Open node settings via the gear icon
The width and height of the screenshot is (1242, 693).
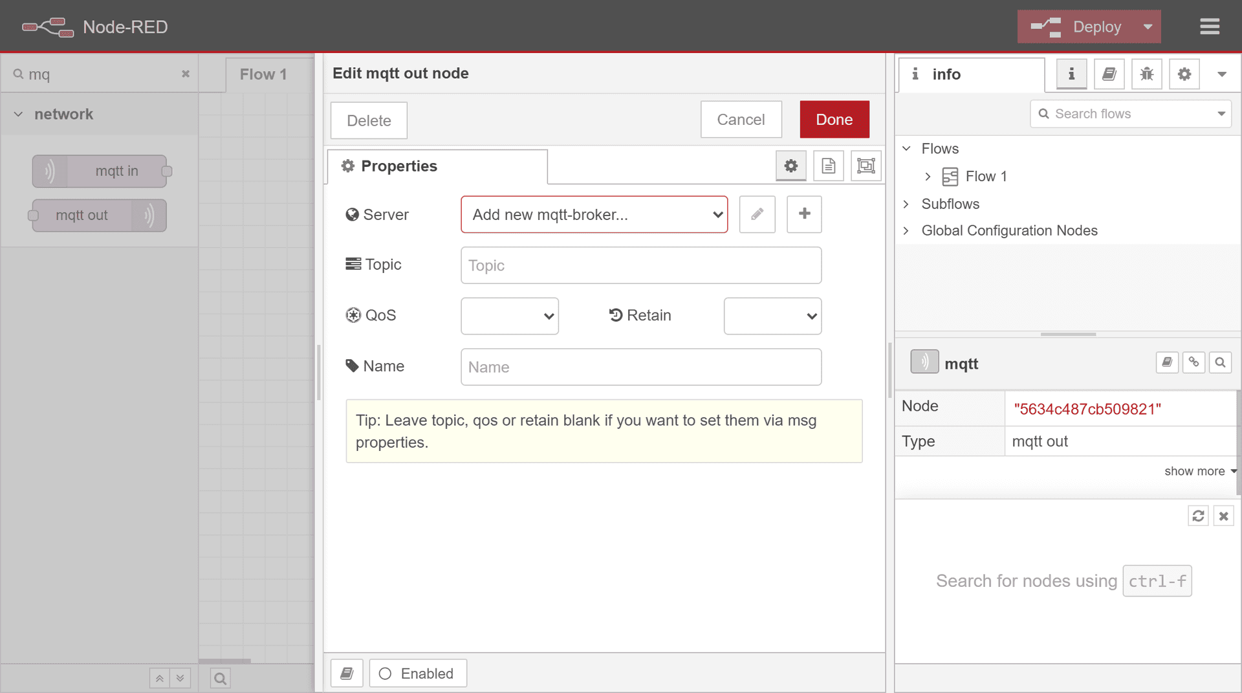tap(790, 166)
